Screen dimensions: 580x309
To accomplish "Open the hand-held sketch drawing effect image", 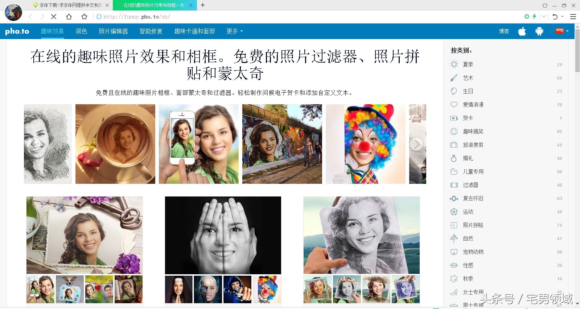I will (362, 235).
